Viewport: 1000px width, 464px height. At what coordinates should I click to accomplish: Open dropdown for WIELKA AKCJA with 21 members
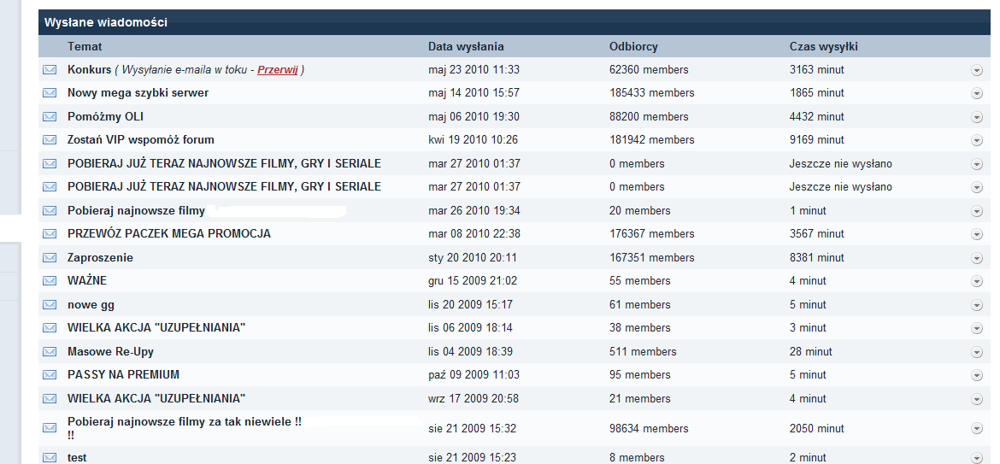pos(976,399)
